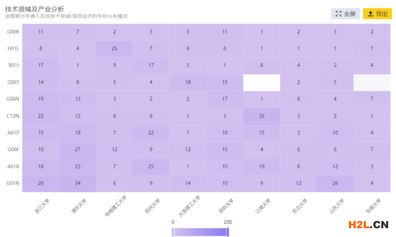Click the G06N row cell showing 17
Viewport: 396px width, 237px height.
pyautogui.click(x=225, y=99)
